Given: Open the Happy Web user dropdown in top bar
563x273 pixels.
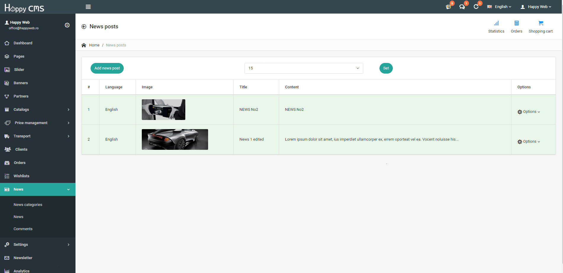Looking at the screenshot, I should pos(536,7).
